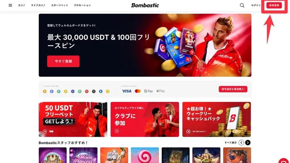Screen dimensions: 290x163
Task: Click the red crypto purchase button
Action: tap(233, 89)
